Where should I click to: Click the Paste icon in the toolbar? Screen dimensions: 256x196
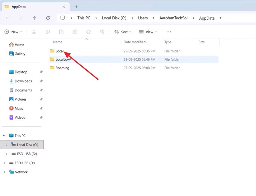[61, 32]
